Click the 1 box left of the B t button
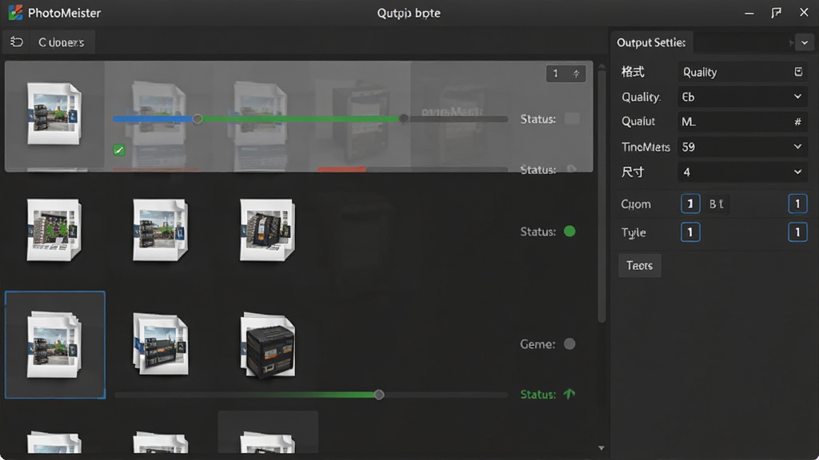The width and height of the screenshot is (819, 460). point(690,204)
